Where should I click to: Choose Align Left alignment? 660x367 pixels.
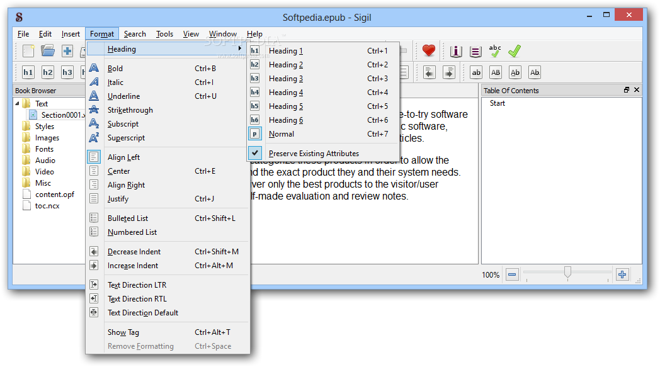click(x=168, y=157)
